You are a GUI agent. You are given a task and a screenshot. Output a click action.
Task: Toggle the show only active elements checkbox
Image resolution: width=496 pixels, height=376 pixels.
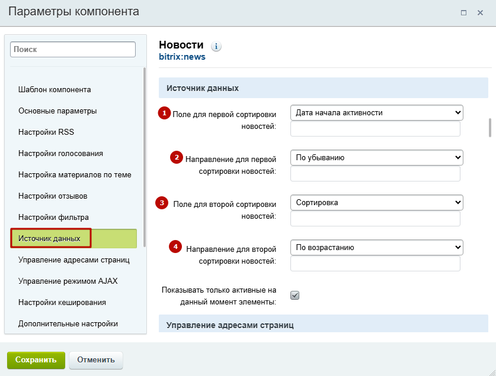tap(295, 295)
